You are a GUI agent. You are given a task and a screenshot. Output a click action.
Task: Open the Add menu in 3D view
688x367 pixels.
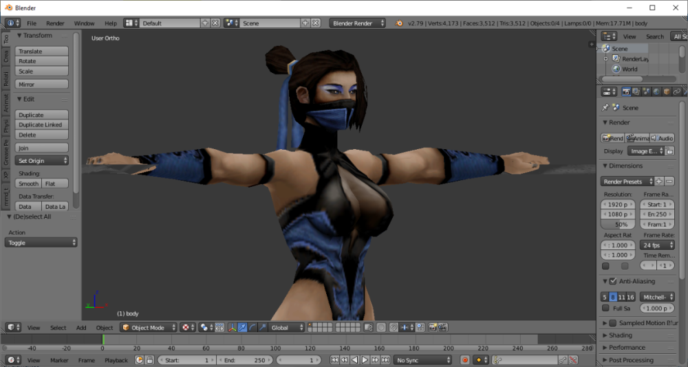tap(81, 328)
